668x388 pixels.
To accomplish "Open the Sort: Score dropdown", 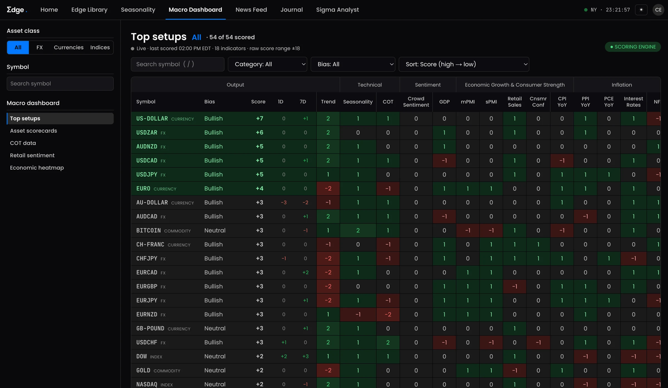I will pyautogui.click(x=464, y=64).
